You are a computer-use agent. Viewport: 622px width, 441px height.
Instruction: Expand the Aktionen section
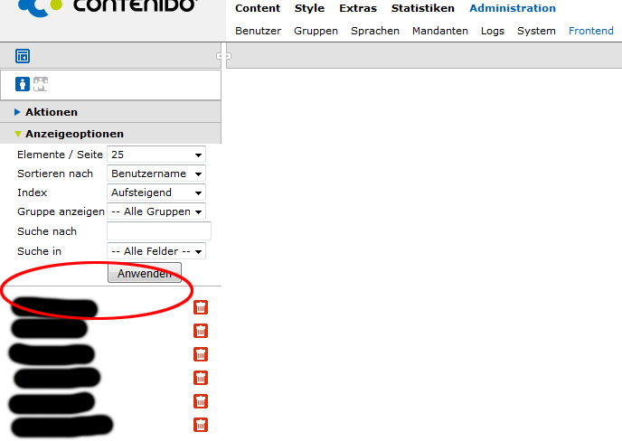(51, 112)
